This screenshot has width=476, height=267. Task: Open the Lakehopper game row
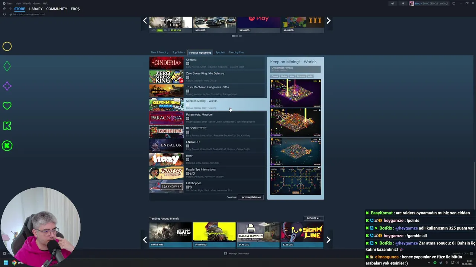click(208, 187)
